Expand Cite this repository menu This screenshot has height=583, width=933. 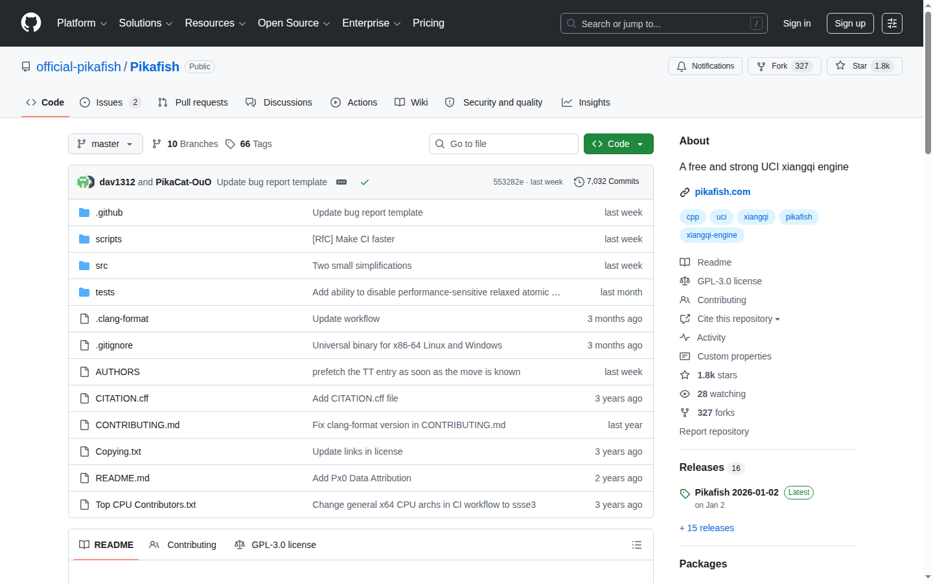(730, 319)
